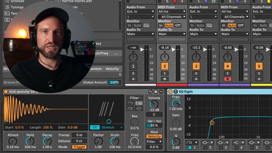272x153 pixels.
Task: Click the Velocity column header
Action: 112,69
